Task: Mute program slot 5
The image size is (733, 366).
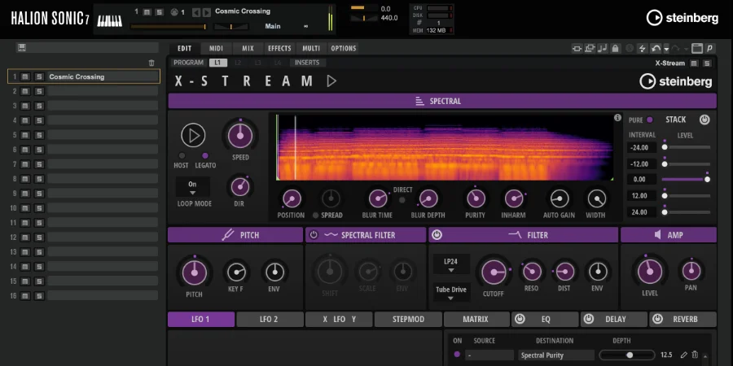Action: coord(25,135)
